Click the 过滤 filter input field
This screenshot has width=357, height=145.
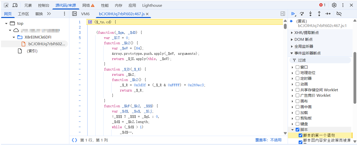click(322, 60)
